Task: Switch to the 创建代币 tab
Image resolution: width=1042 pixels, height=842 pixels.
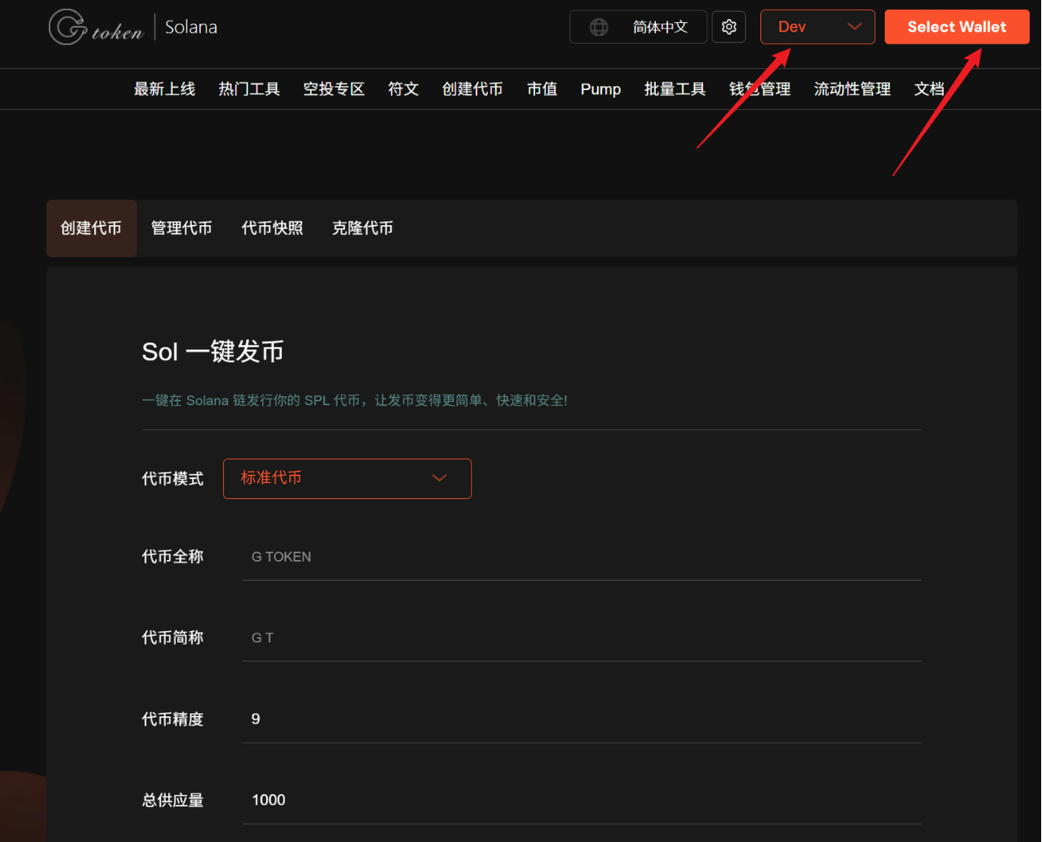Action: [x=91, y=228]
